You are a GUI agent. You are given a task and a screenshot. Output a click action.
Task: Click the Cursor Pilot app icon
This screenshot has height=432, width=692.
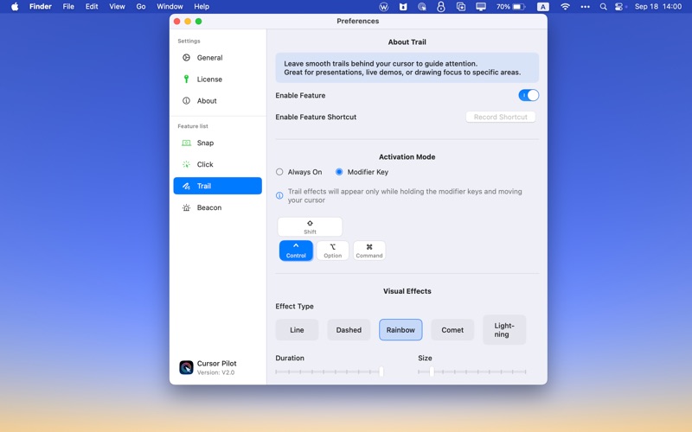tap(186, 367)
